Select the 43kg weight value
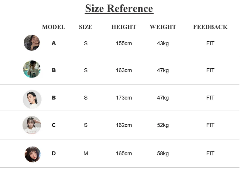240x182 pixels. click(163, 43)
